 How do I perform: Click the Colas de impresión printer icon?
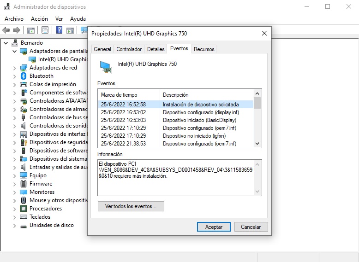(24, 84)
